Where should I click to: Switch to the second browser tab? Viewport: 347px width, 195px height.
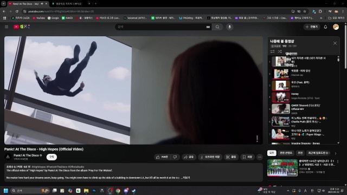[69, 4]
